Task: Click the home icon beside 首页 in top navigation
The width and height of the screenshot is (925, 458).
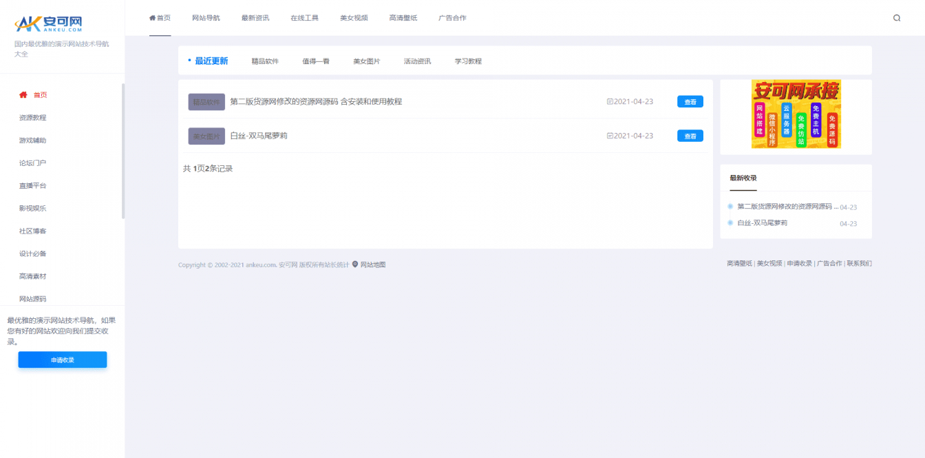Action: (x=151, y=18)
